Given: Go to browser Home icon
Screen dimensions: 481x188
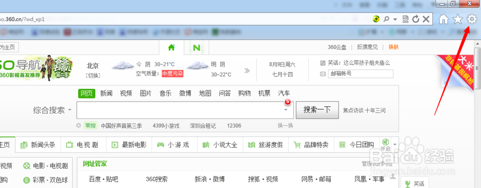Looking at the screenshot, I should pos(443,19).
